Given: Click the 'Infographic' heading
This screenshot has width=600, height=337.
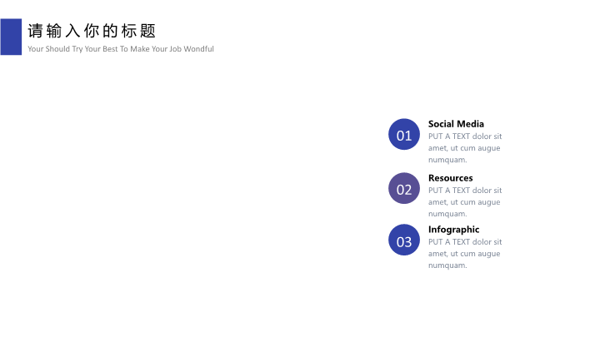Looking at the screenshot, I should [x=453, y=230].
